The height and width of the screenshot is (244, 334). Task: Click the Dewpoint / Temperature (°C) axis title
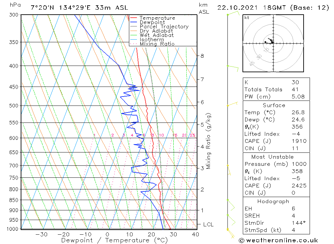click(x=114, y=240)
